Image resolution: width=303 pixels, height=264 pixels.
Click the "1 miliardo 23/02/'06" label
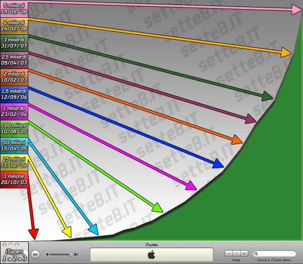14,111
